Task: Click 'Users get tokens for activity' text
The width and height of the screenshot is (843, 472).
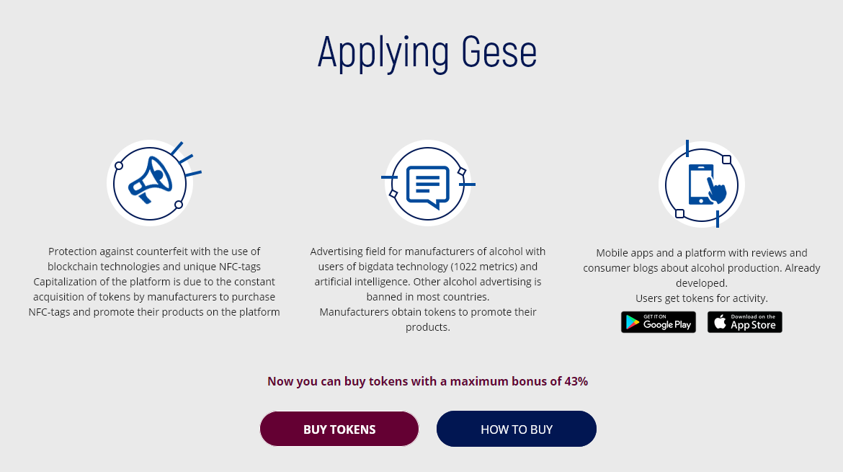Action: (x=702, y=298)
